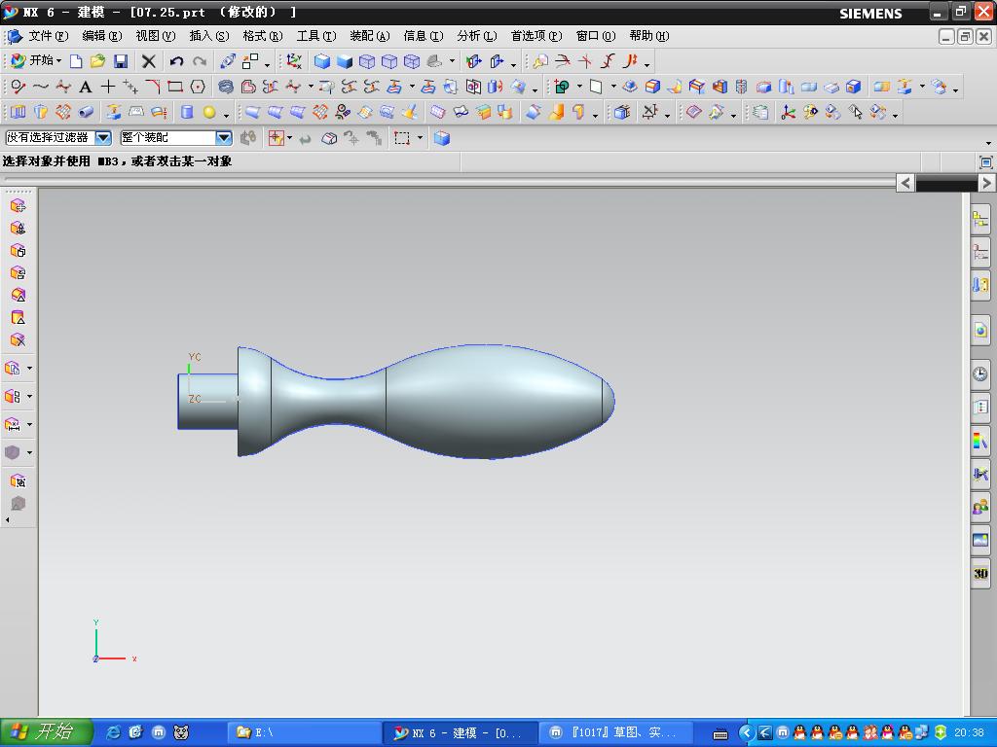This screenshot has height=747, width=997.
Task: Expand the 整个装配 scope dropdown
Action: click(223, 138)
